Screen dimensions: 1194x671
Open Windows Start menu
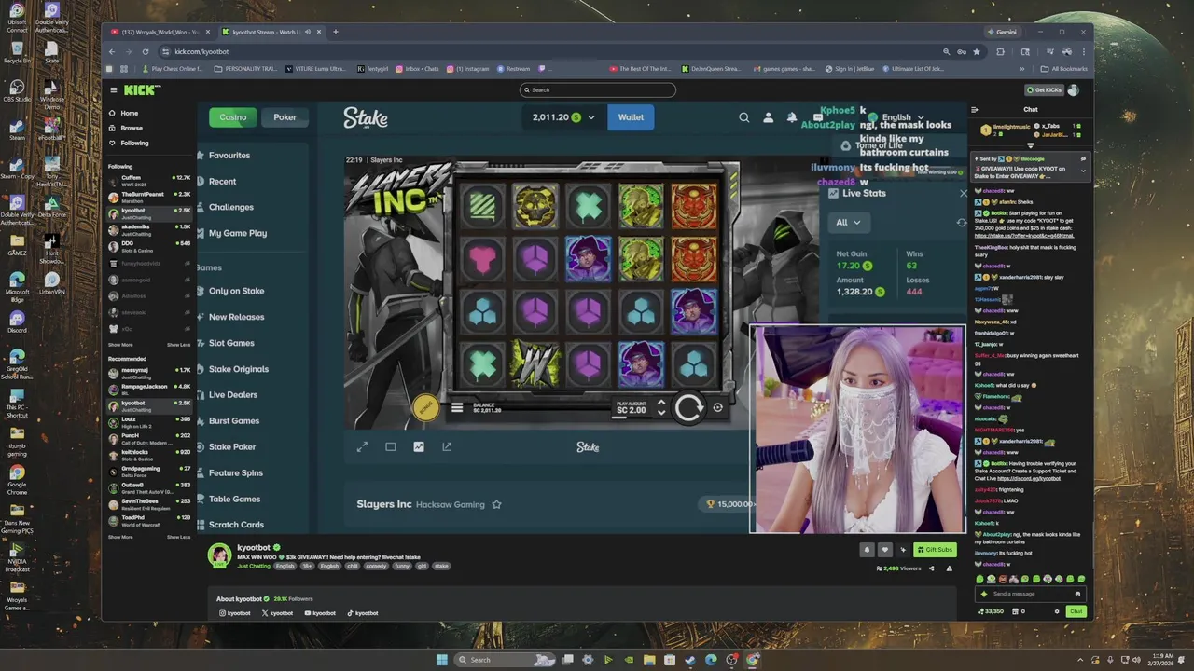point(442,660)
